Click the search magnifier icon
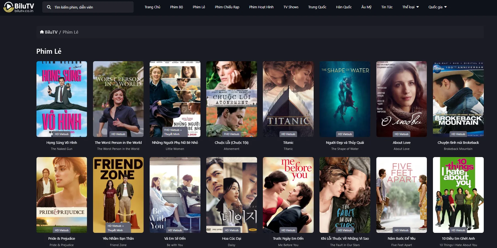The width and height of the screenshot is (497, 248). [x=49, y=7]
